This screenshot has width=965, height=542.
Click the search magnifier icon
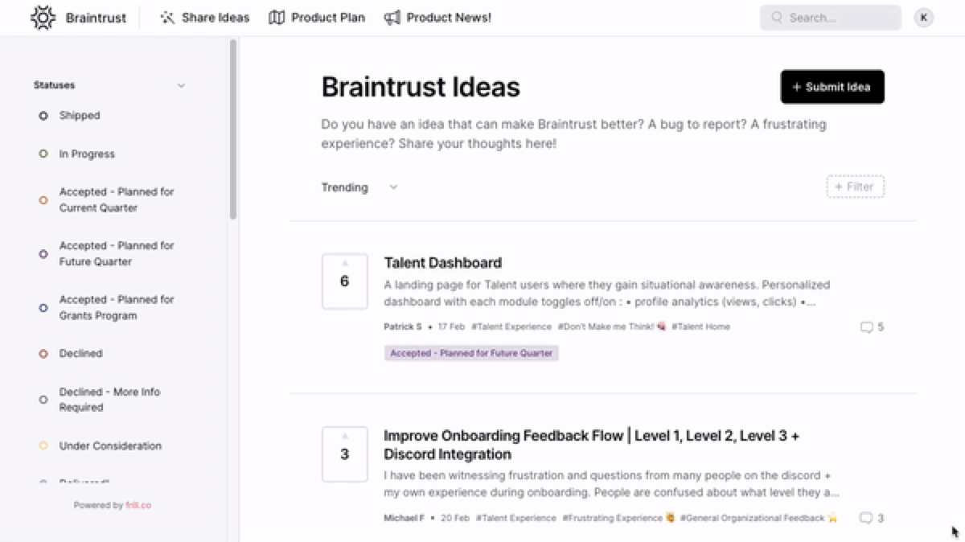(x=777, y=18)
